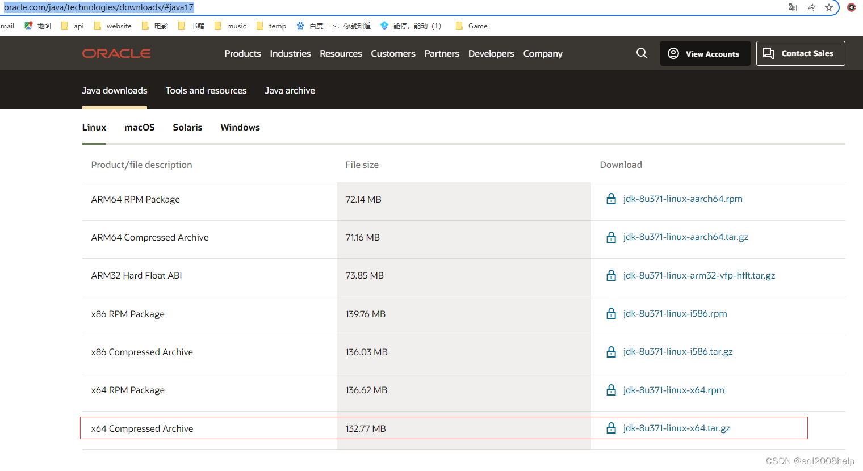The image size is (863, 471).
Task: Open the Partners menu
Action: [442, 53]
